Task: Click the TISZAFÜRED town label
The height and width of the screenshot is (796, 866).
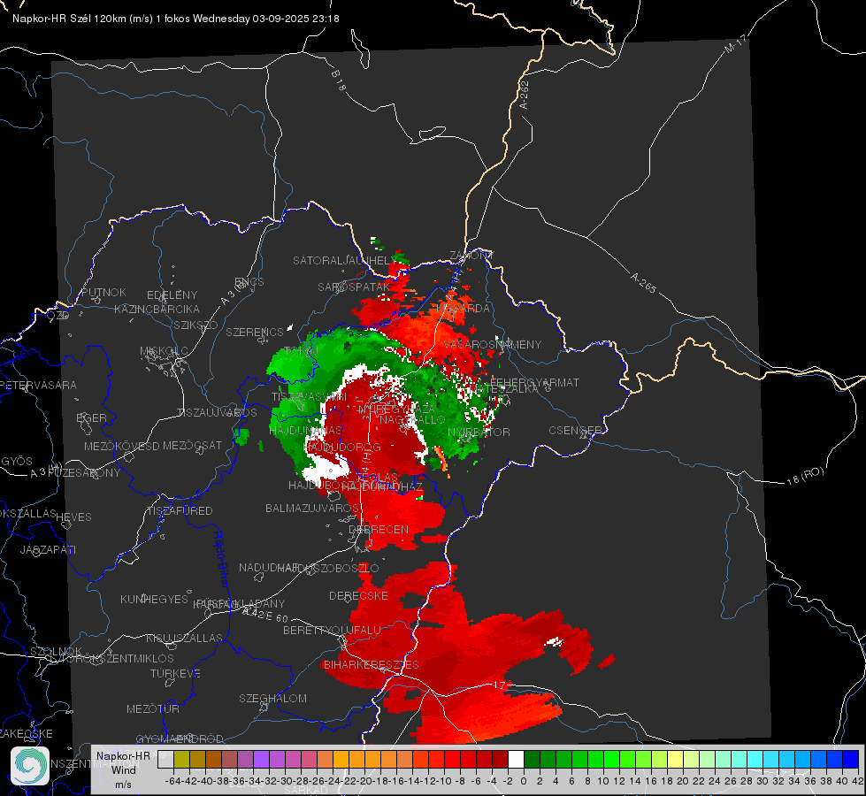Action: [x=180, y=511]
